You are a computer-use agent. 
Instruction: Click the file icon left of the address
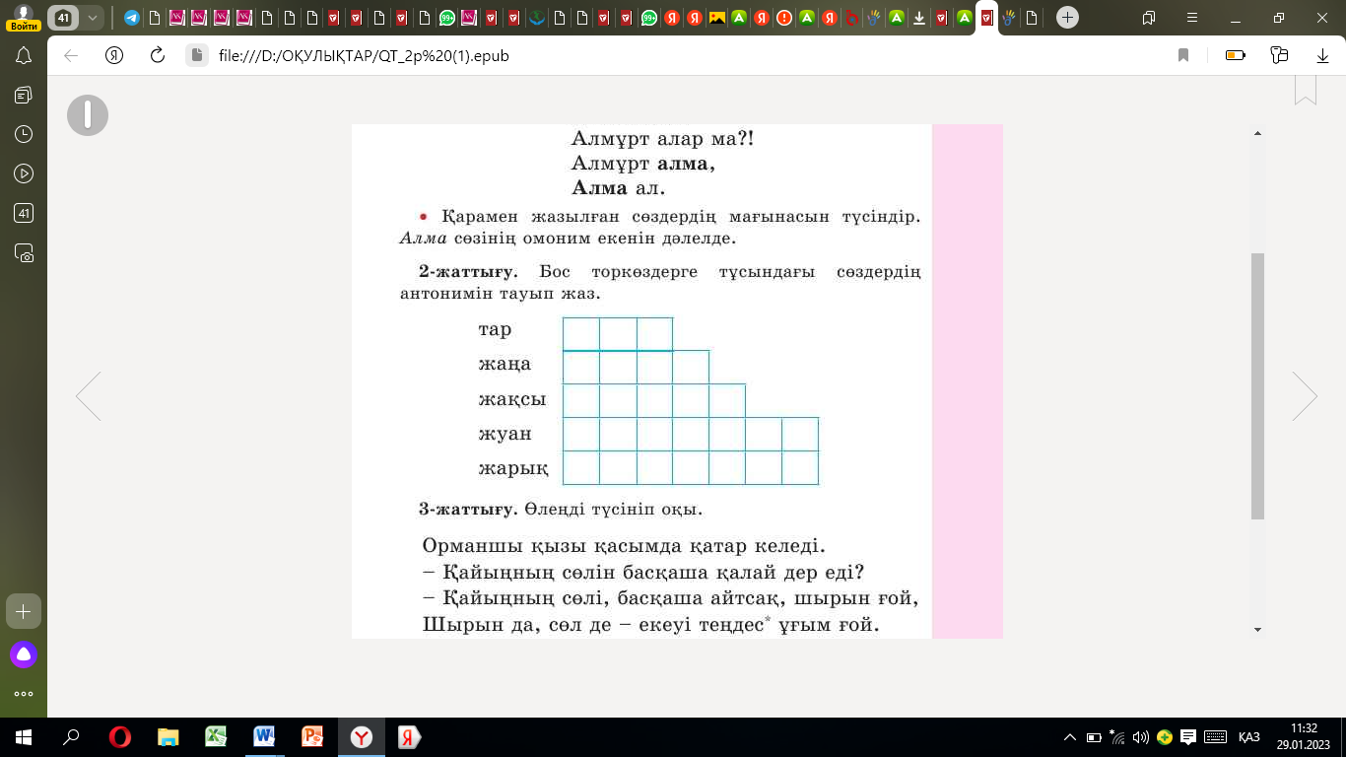(196, 56)
